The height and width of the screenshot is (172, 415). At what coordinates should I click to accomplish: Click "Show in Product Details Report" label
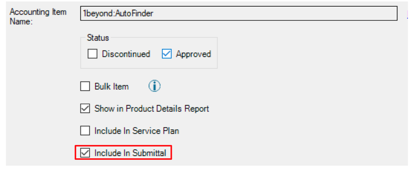[152, 109]
